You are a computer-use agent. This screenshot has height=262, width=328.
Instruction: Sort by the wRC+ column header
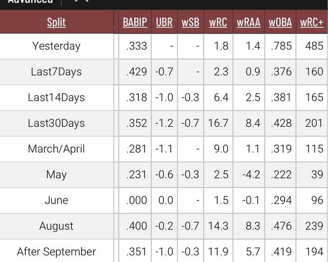click(312, 22)
